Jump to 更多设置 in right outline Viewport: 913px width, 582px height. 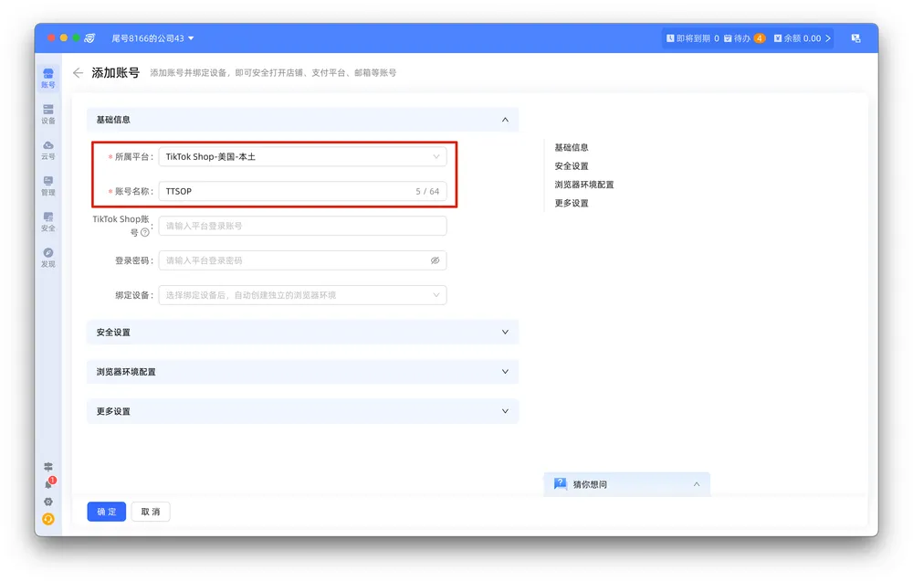click(x=572, y=203)
